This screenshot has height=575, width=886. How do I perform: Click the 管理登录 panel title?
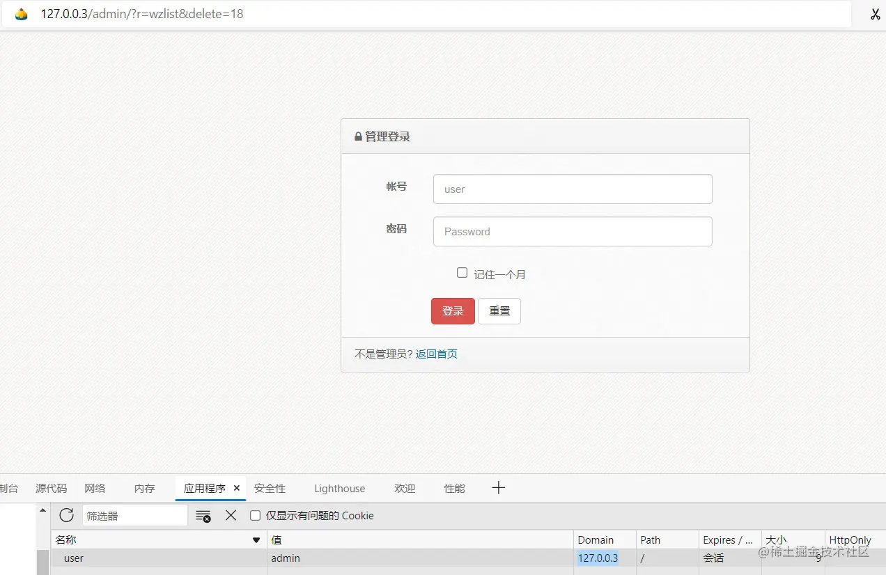tap(388, 137)
